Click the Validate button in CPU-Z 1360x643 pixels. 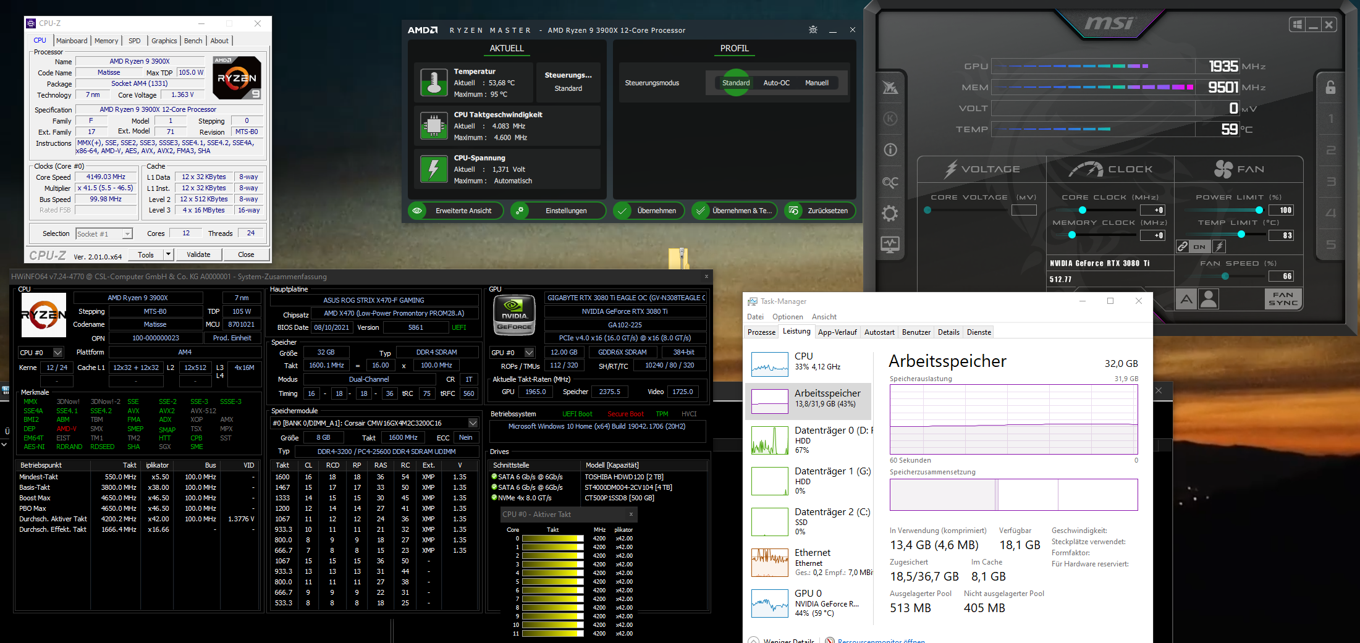pyautogui.click(x=198, y=254)
